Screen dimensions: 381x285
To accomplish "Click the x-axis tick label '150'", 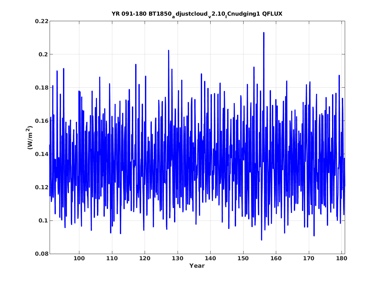I will click(x=243, y=259).
